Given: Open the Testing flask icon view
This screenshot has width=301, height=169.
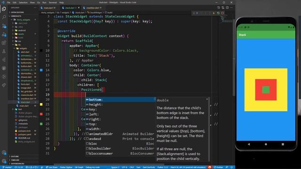Looking at the screenshot, I should tap(4, 51).
